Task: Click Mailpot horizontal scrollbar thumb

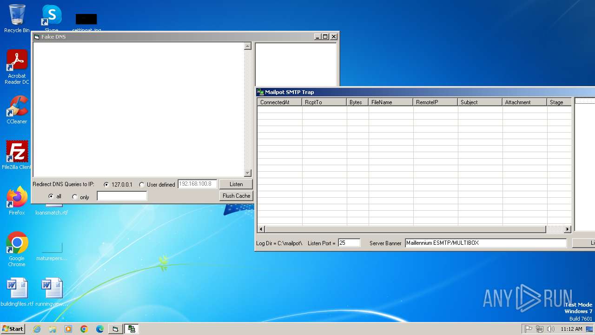Action: (x=405, y=229)
